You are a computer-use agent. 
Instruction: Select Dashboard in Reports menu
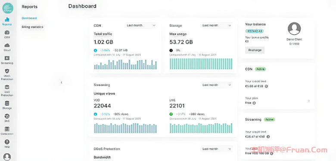point(29,18)
